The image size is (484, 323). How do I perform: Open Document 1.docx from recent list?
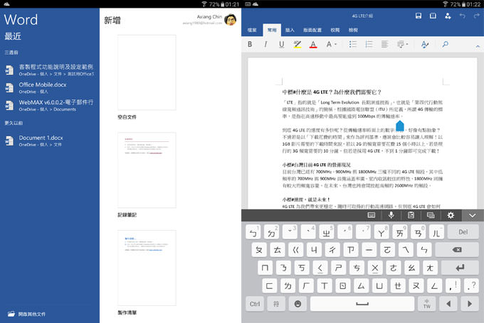(49, 141)
